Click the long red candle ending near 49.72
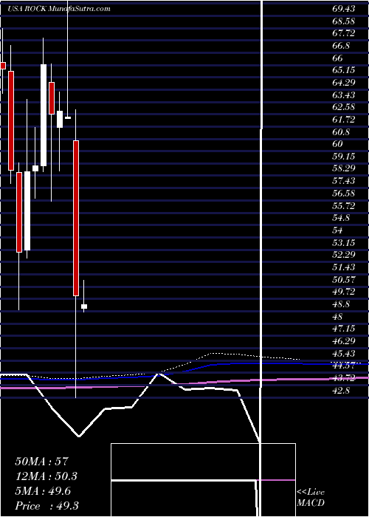The image size is (369, 517). pos(76,218)
